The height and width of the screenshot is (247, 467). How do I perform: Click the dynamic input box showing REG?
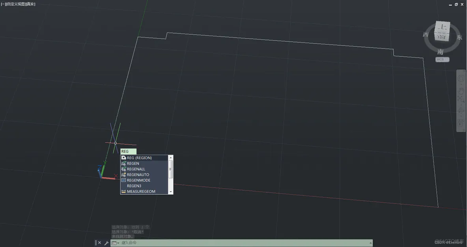pos(128,151)
